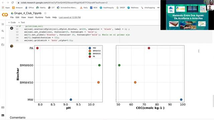Add a new Code cell

coord(12,22)
